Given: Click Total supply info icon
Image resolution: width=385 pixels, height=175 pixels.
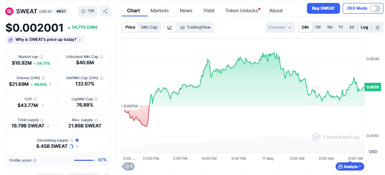Looking at the screenshot, I should [x=42, y=120].
